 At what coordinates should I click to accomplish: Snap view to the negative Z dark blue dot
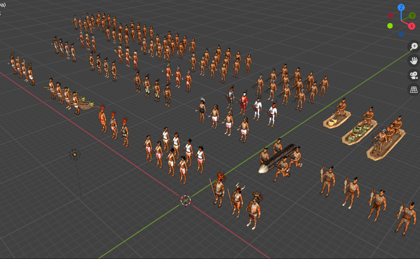tap(401, 34)
